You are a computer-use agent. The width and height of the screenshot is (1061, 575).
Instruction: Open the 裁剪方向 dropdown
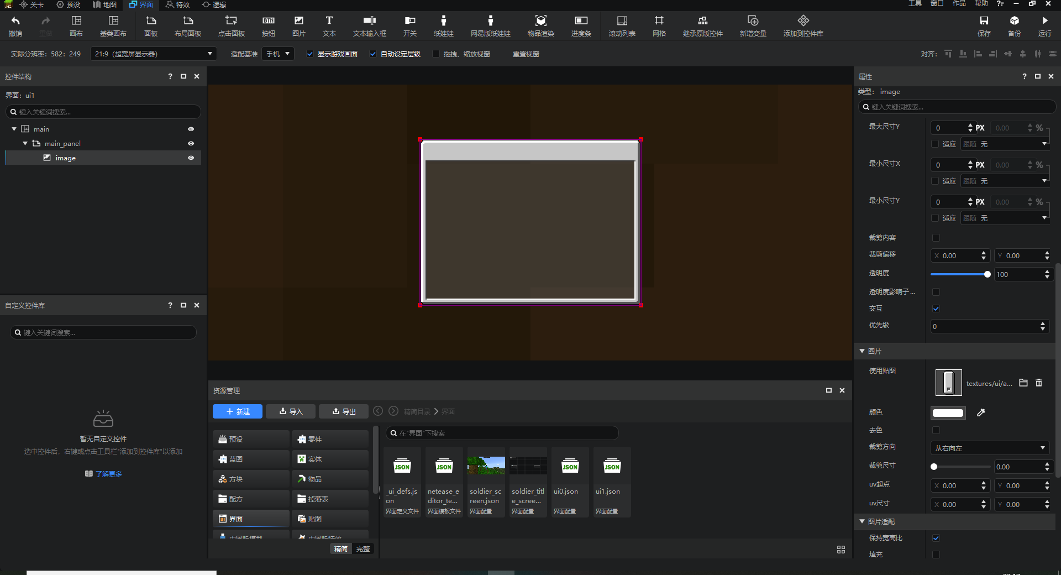(x=989, y=448)
